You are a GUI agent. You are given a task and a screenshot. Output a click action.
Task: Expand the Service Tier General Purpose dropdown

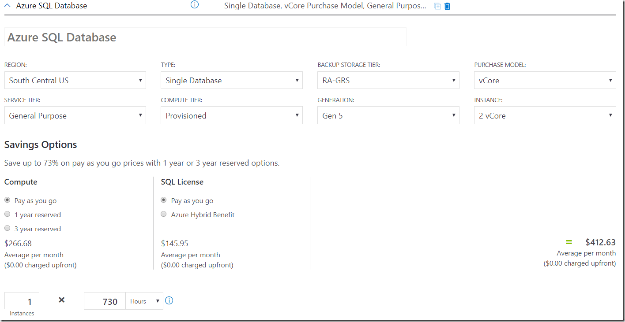click(x=75, y=115)
